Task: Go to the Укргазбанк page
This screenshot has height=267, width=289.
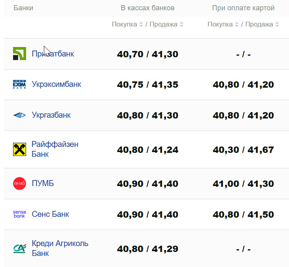Action: pos(51,115)
